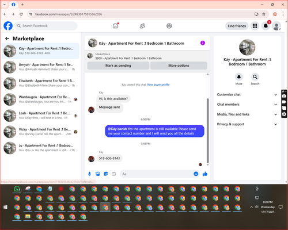The height and width of the screenshot is (230, 288).
Task: Mute this chat with the bell
Action: (x=239, y=77)
